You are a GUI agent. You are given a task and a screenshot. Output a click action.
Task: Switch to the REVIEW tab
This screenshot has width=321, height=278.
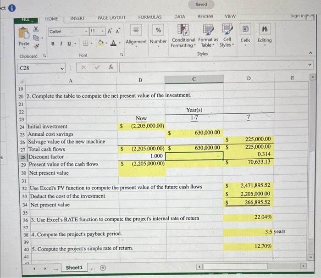(x=205, y=17)
